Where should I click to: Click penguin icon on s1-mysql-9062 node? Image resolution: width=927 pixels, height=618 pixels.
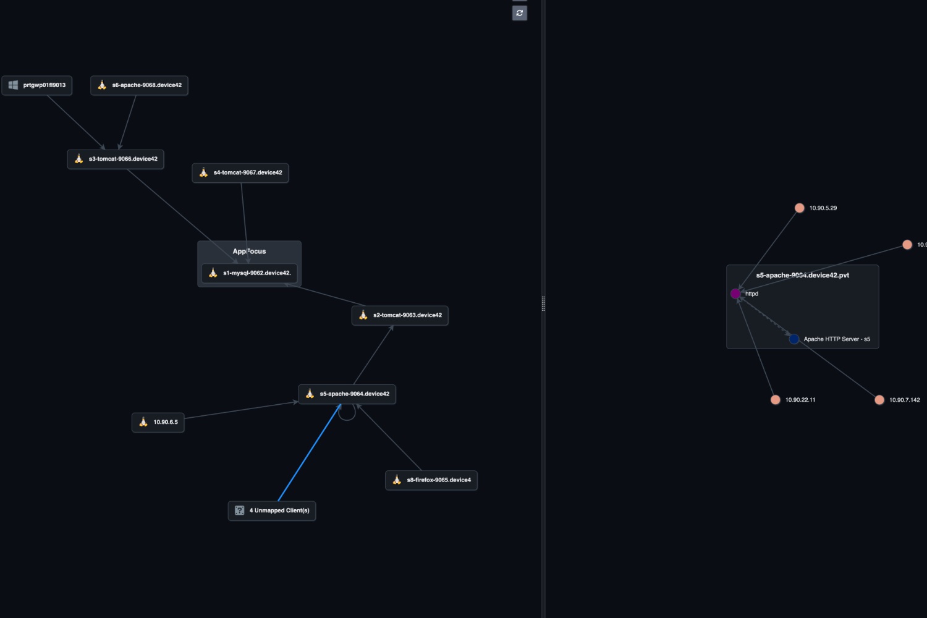tap(213, 273)
